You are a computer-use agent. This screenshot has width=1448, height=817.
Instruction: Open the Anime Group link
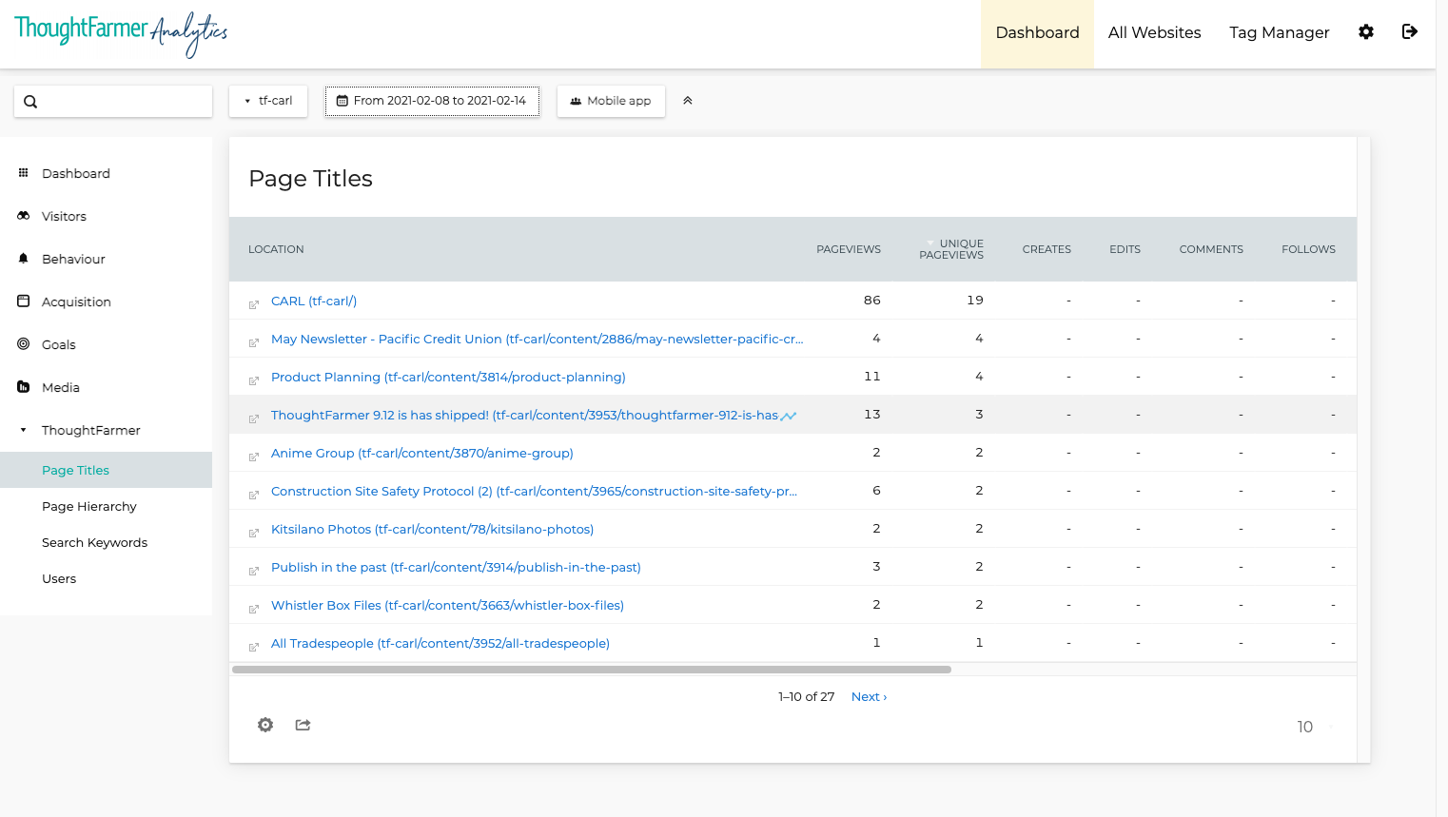pos(422,453)
